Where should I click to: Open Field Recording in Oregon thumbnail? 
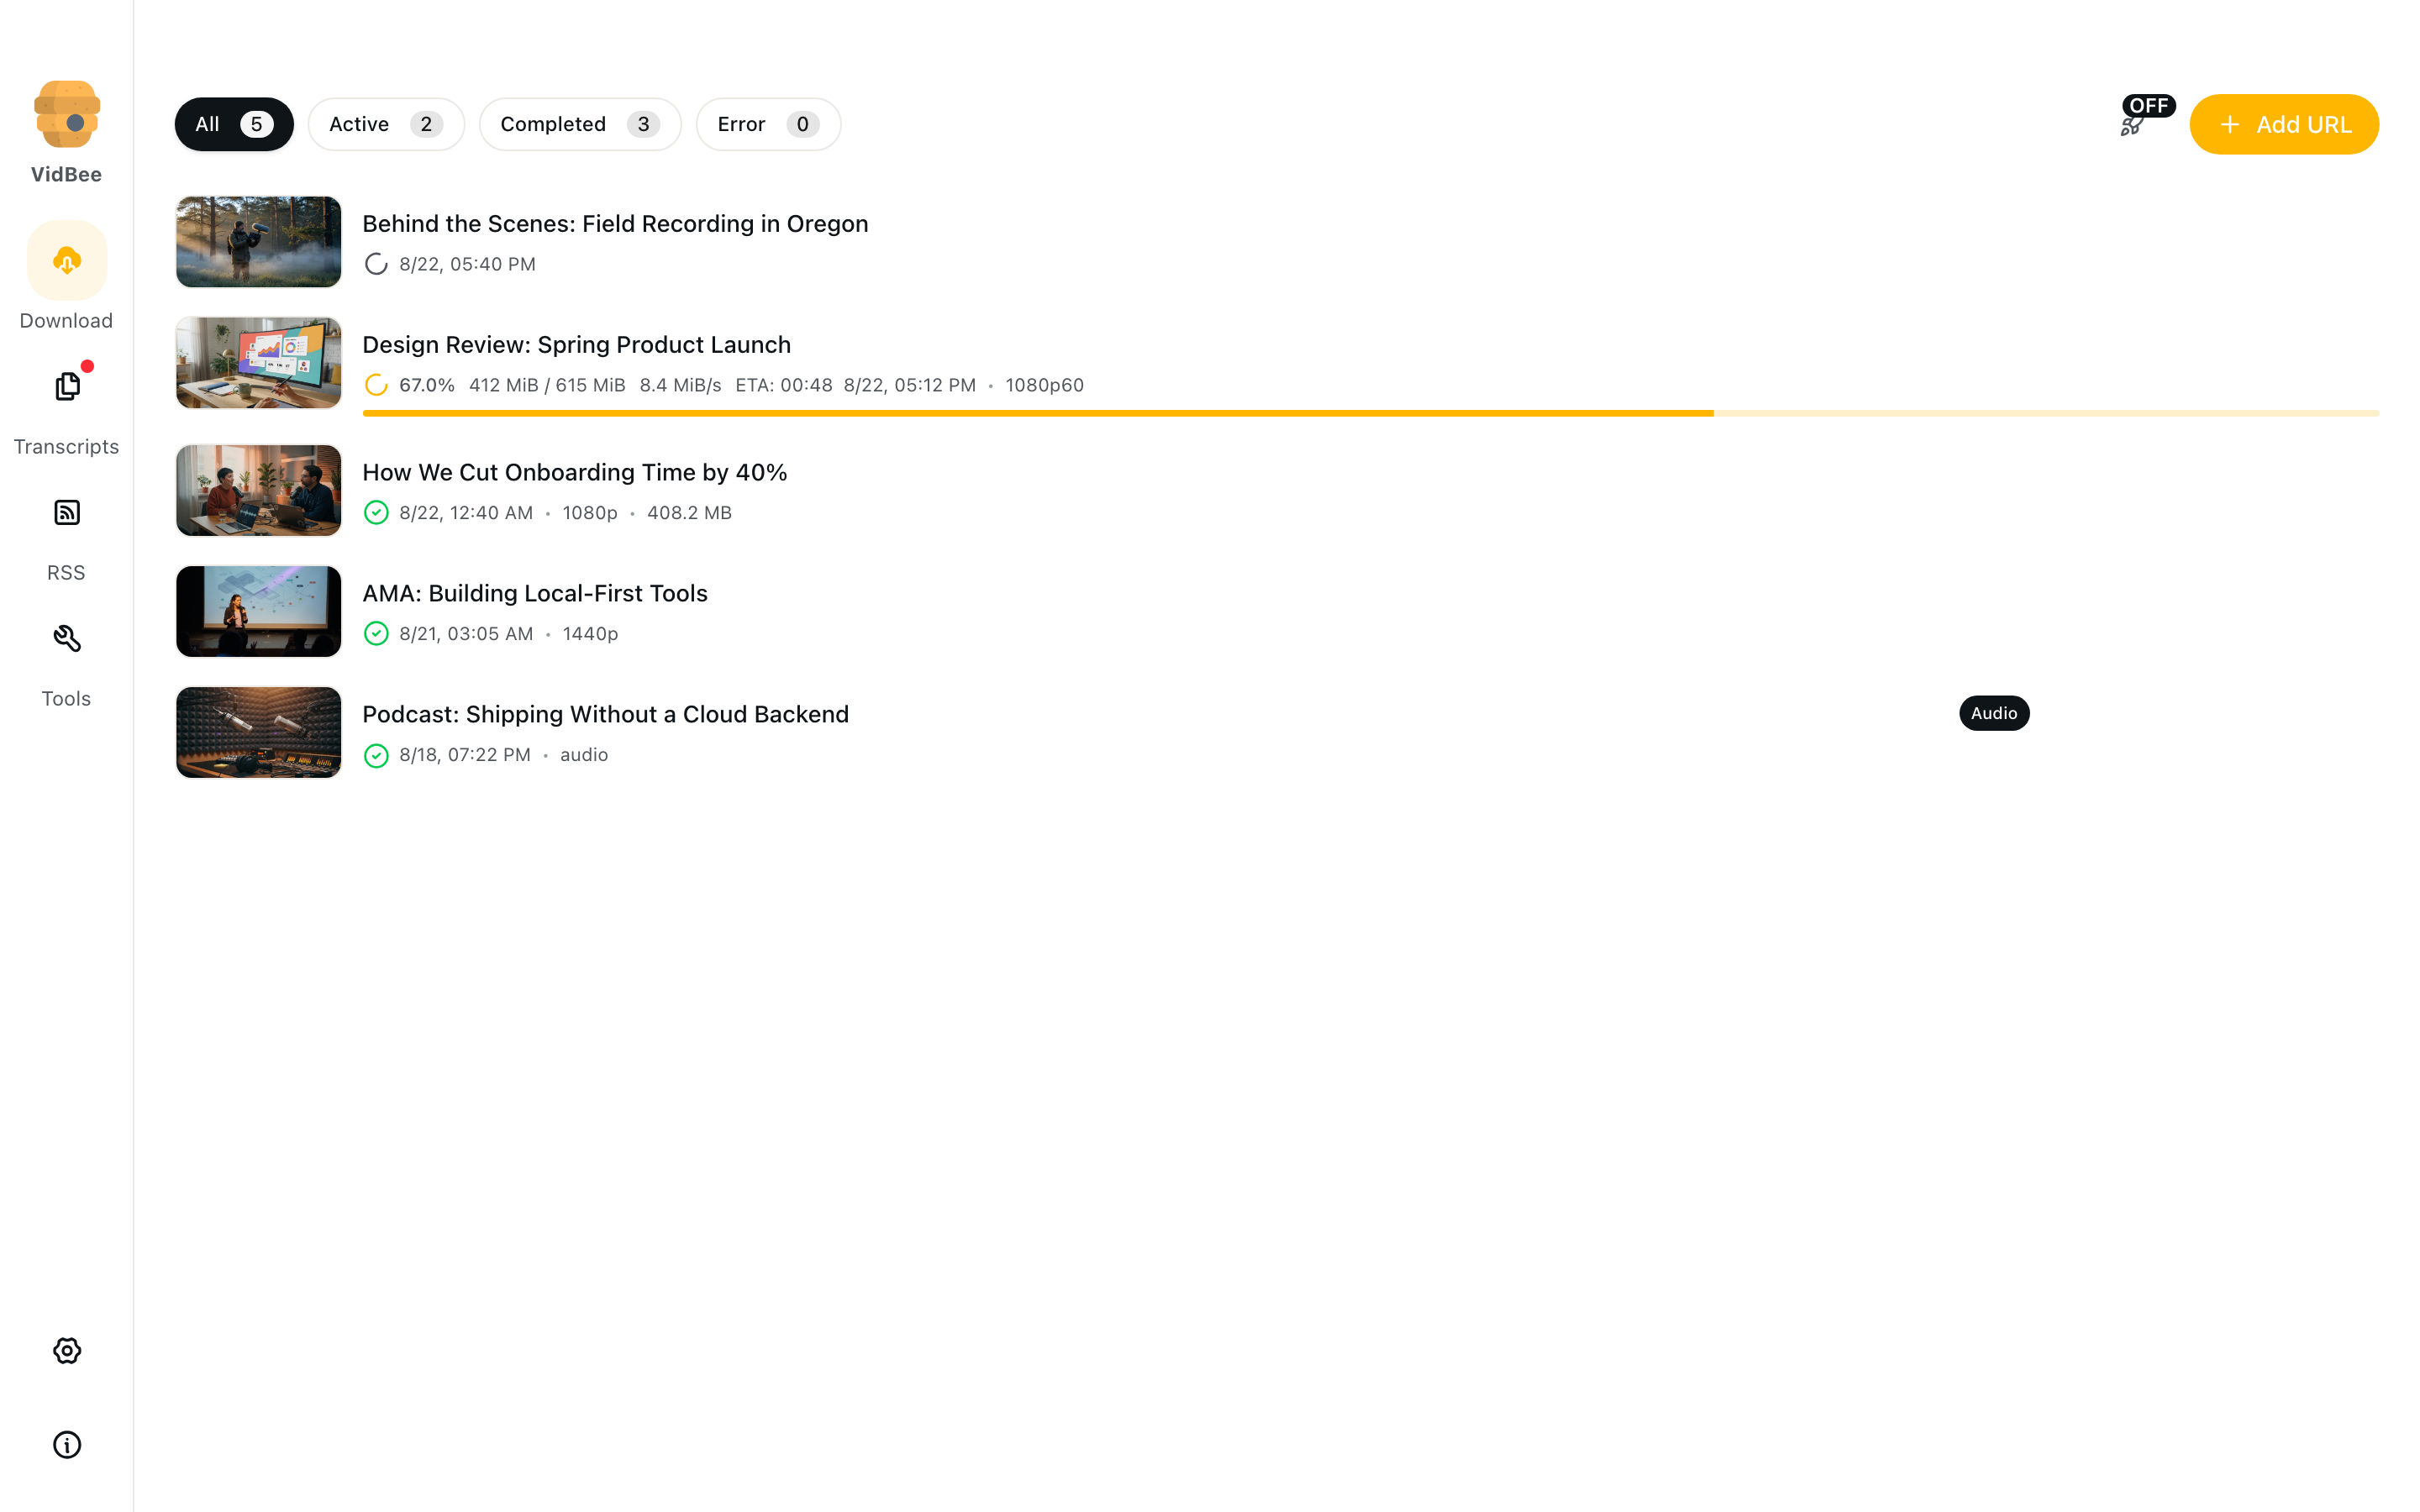(259, 242)
